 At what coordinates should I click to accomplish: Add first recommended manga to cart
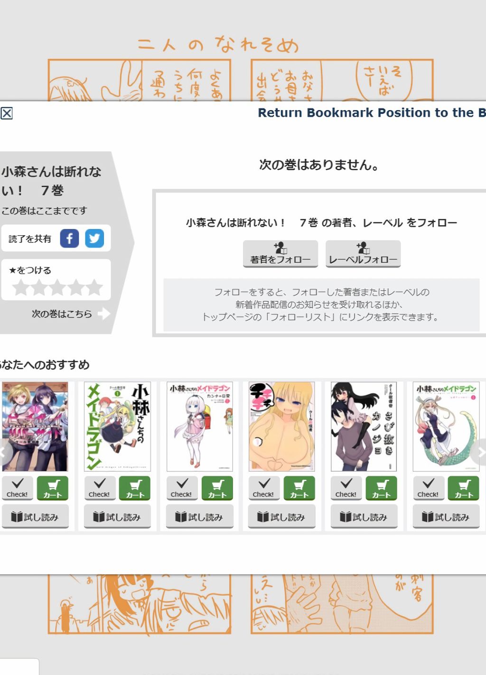point(53,488)
